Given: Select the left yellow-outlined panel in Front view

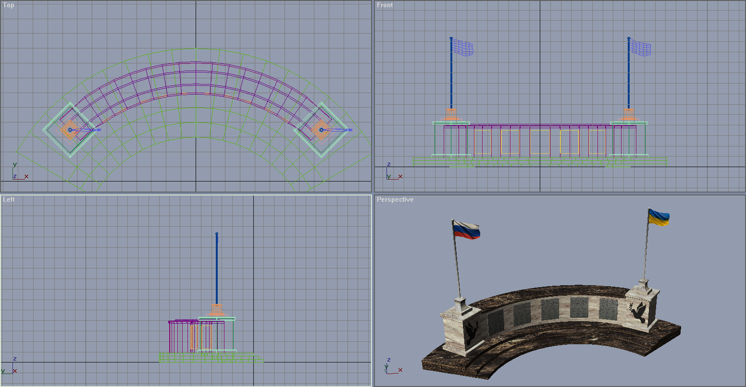Looking at the screenshot, I should pyautogui.click(x=510, y=142).
